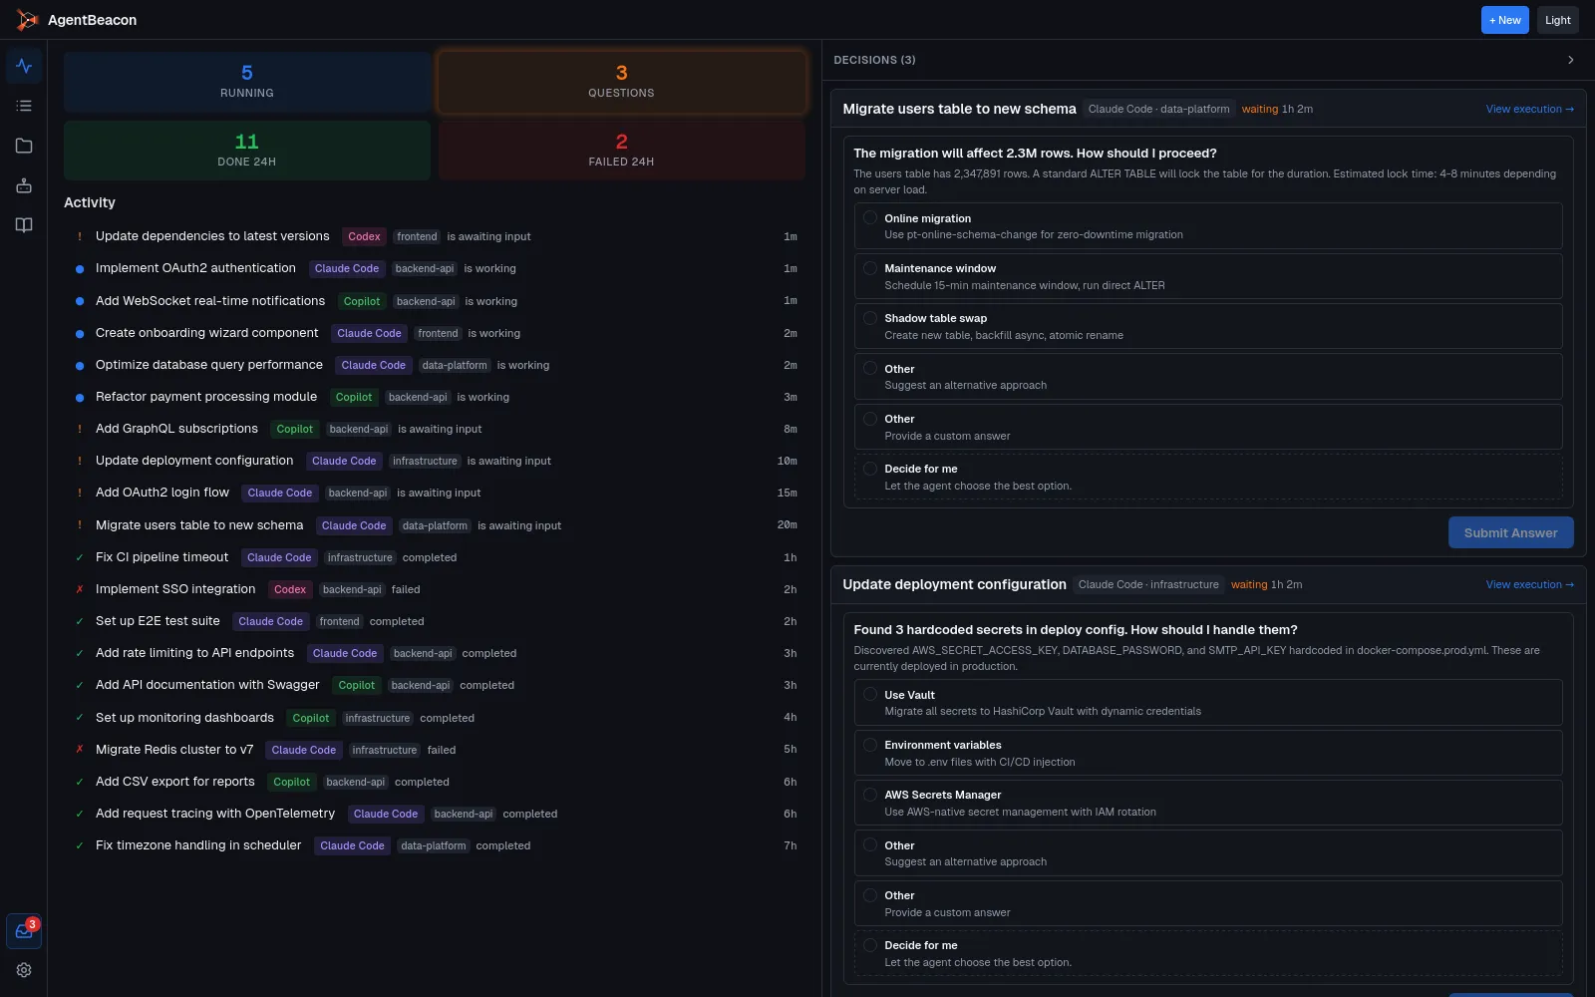
Task: Click Claude Code tag on Migrate Redis cluster row
Action: tap(304, 750)
